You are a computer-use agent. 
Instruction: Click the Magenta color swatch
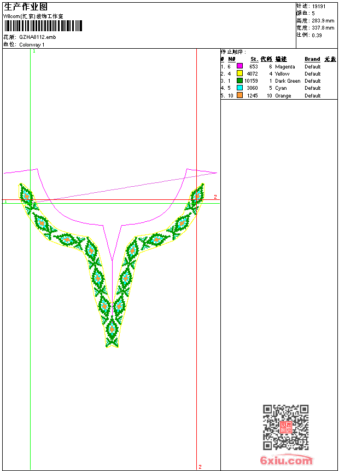(239, 66)
